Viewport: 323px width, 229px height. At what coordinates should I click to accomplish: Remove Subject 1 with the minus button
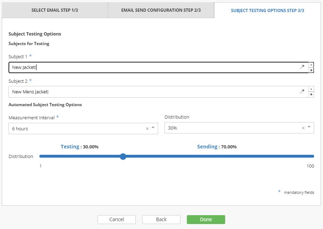311,65
